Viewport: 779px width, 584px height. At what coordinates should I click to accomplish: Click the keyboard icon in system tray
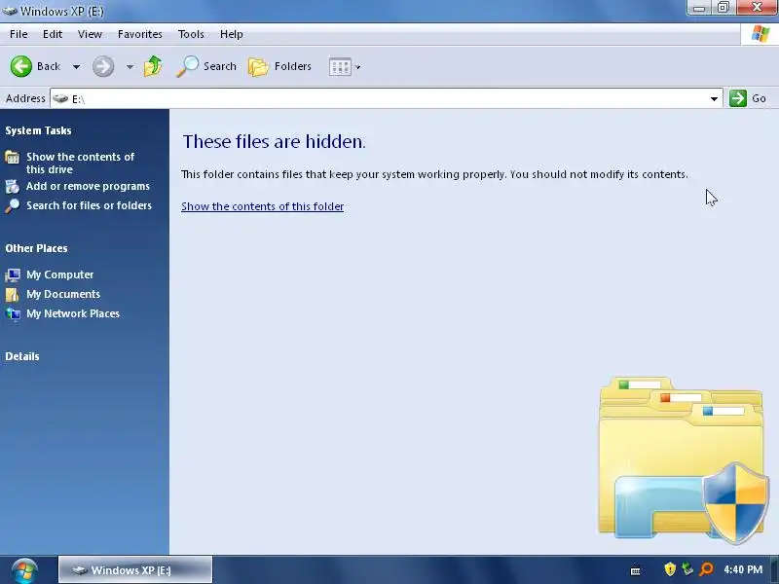point(635,571)
